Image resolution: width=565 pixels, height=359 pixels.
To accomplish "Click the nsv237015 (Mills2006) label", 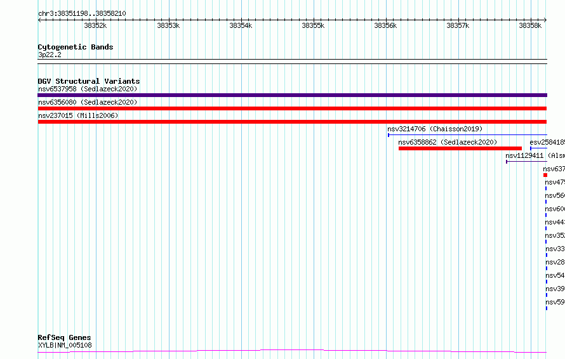I will click(78, 115).
